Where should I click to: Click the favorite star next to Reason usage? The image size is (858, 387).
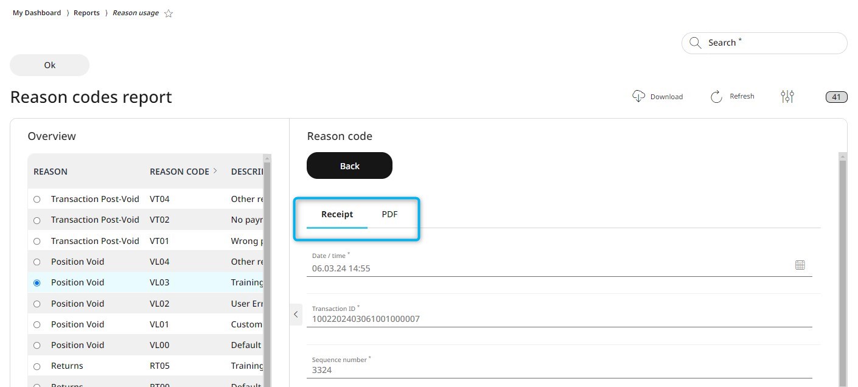point(169,13)
